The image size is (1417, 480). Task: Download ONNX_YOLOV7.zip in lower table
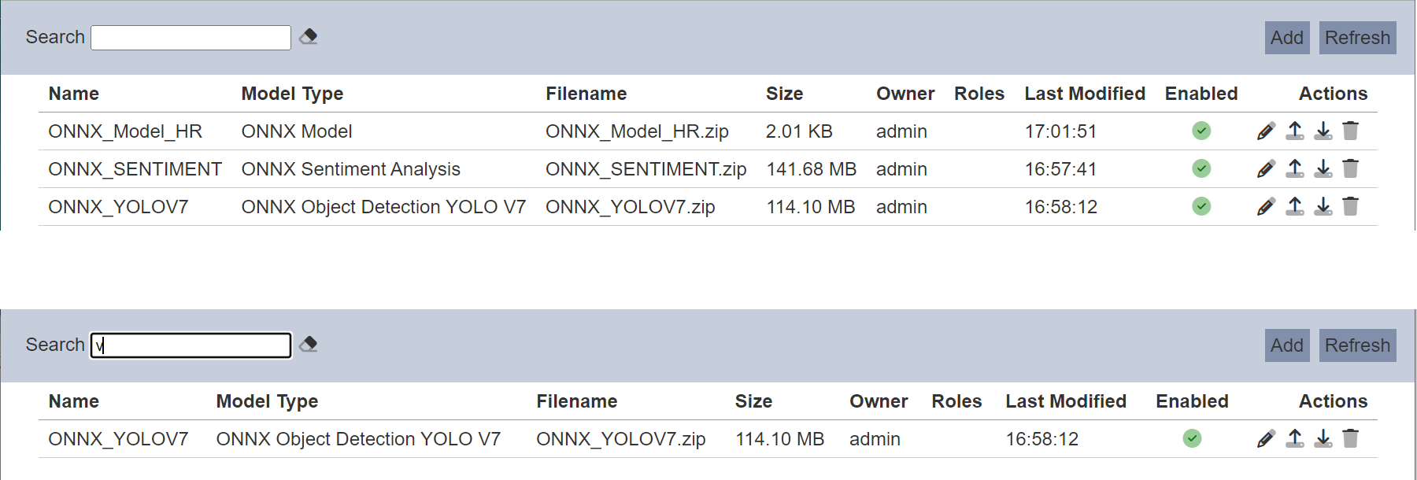coord(1323,438)
